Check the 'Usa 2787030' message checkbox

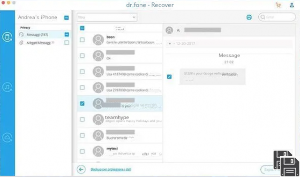click(x=82, y=87)
